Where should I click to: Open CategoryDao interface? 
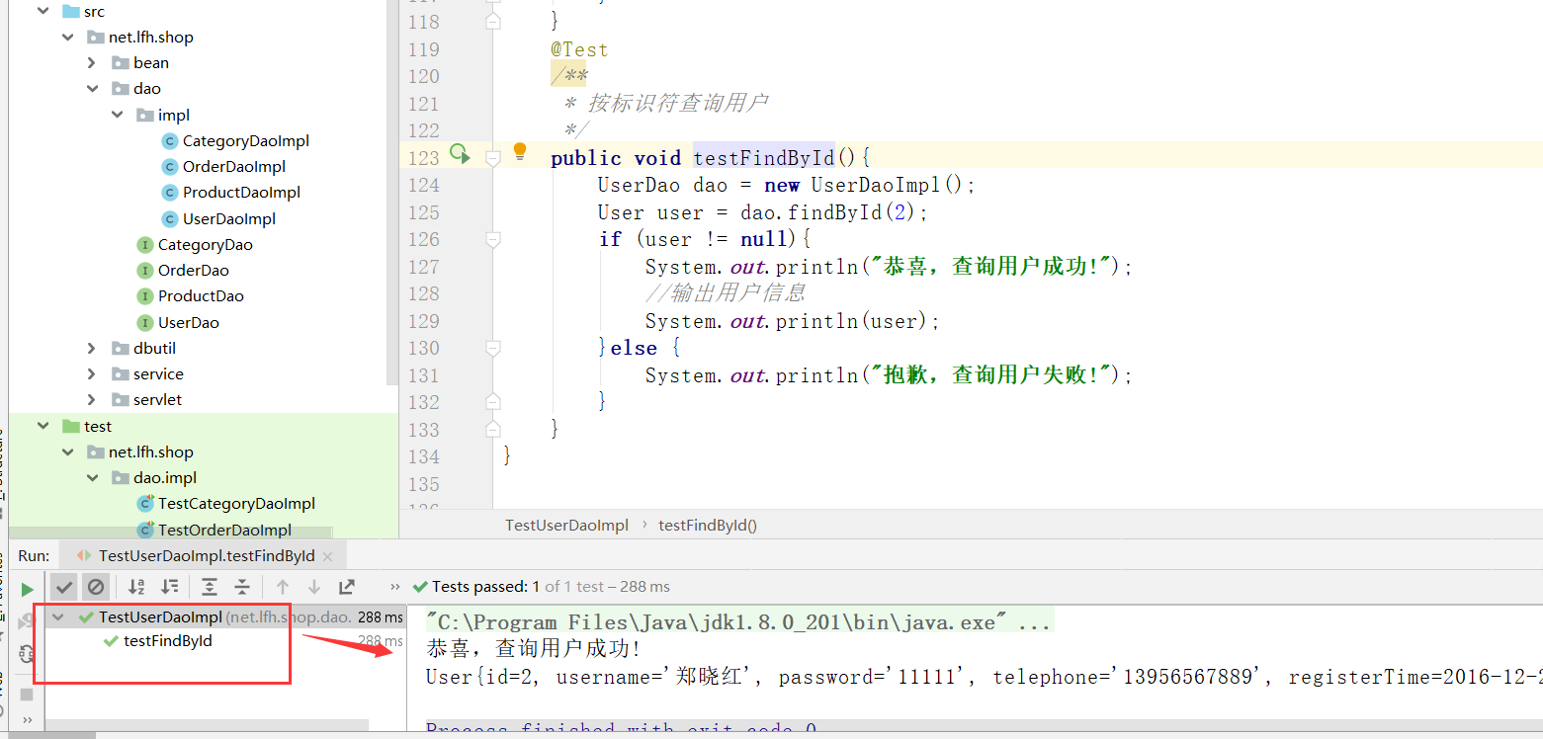(x=206, y=245)
